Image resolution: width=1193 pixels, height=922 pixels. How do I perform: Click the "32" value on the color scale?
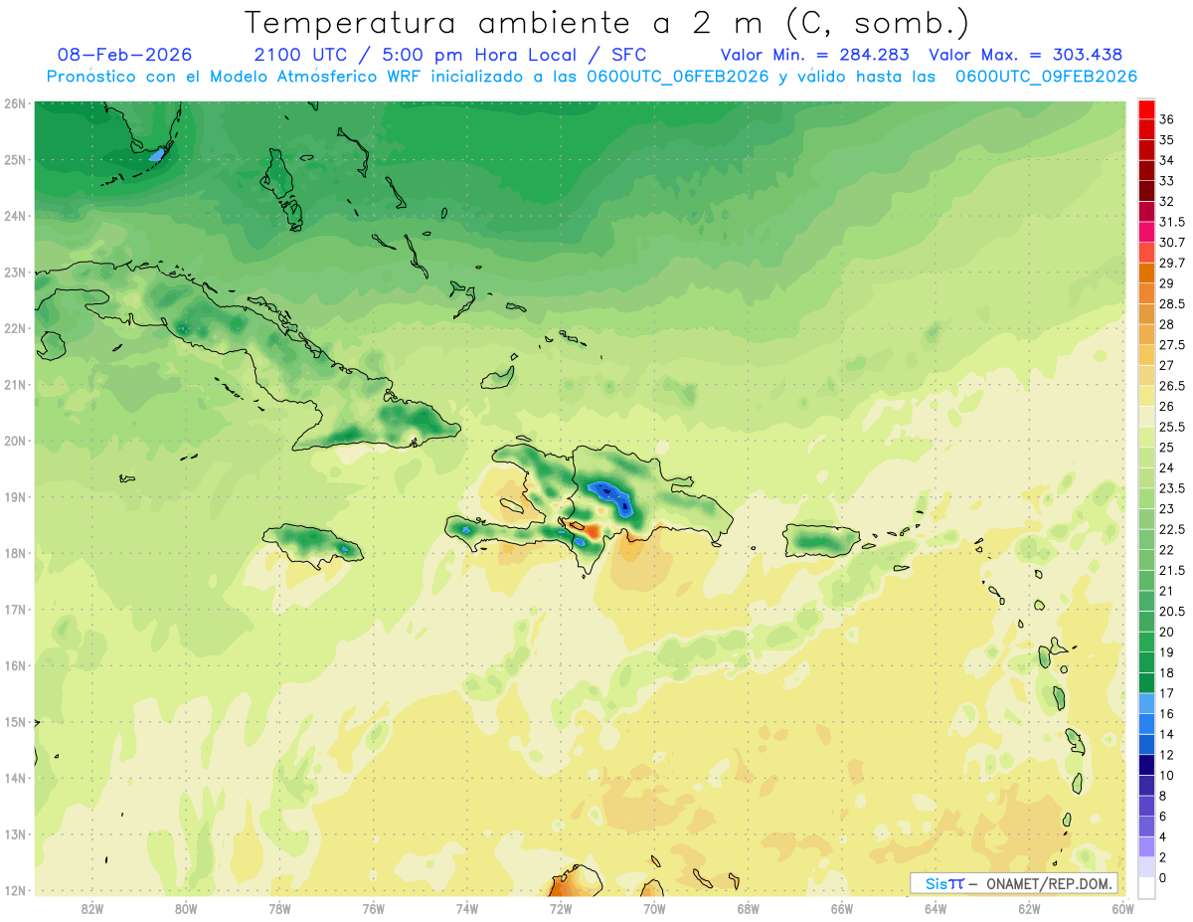click(x=1167, y=201)
